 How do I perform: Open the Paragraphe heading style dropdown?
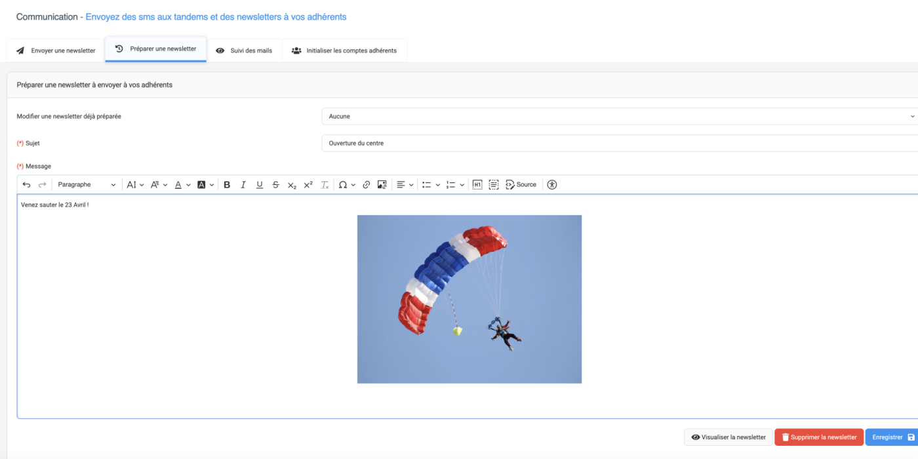(87, 185)
